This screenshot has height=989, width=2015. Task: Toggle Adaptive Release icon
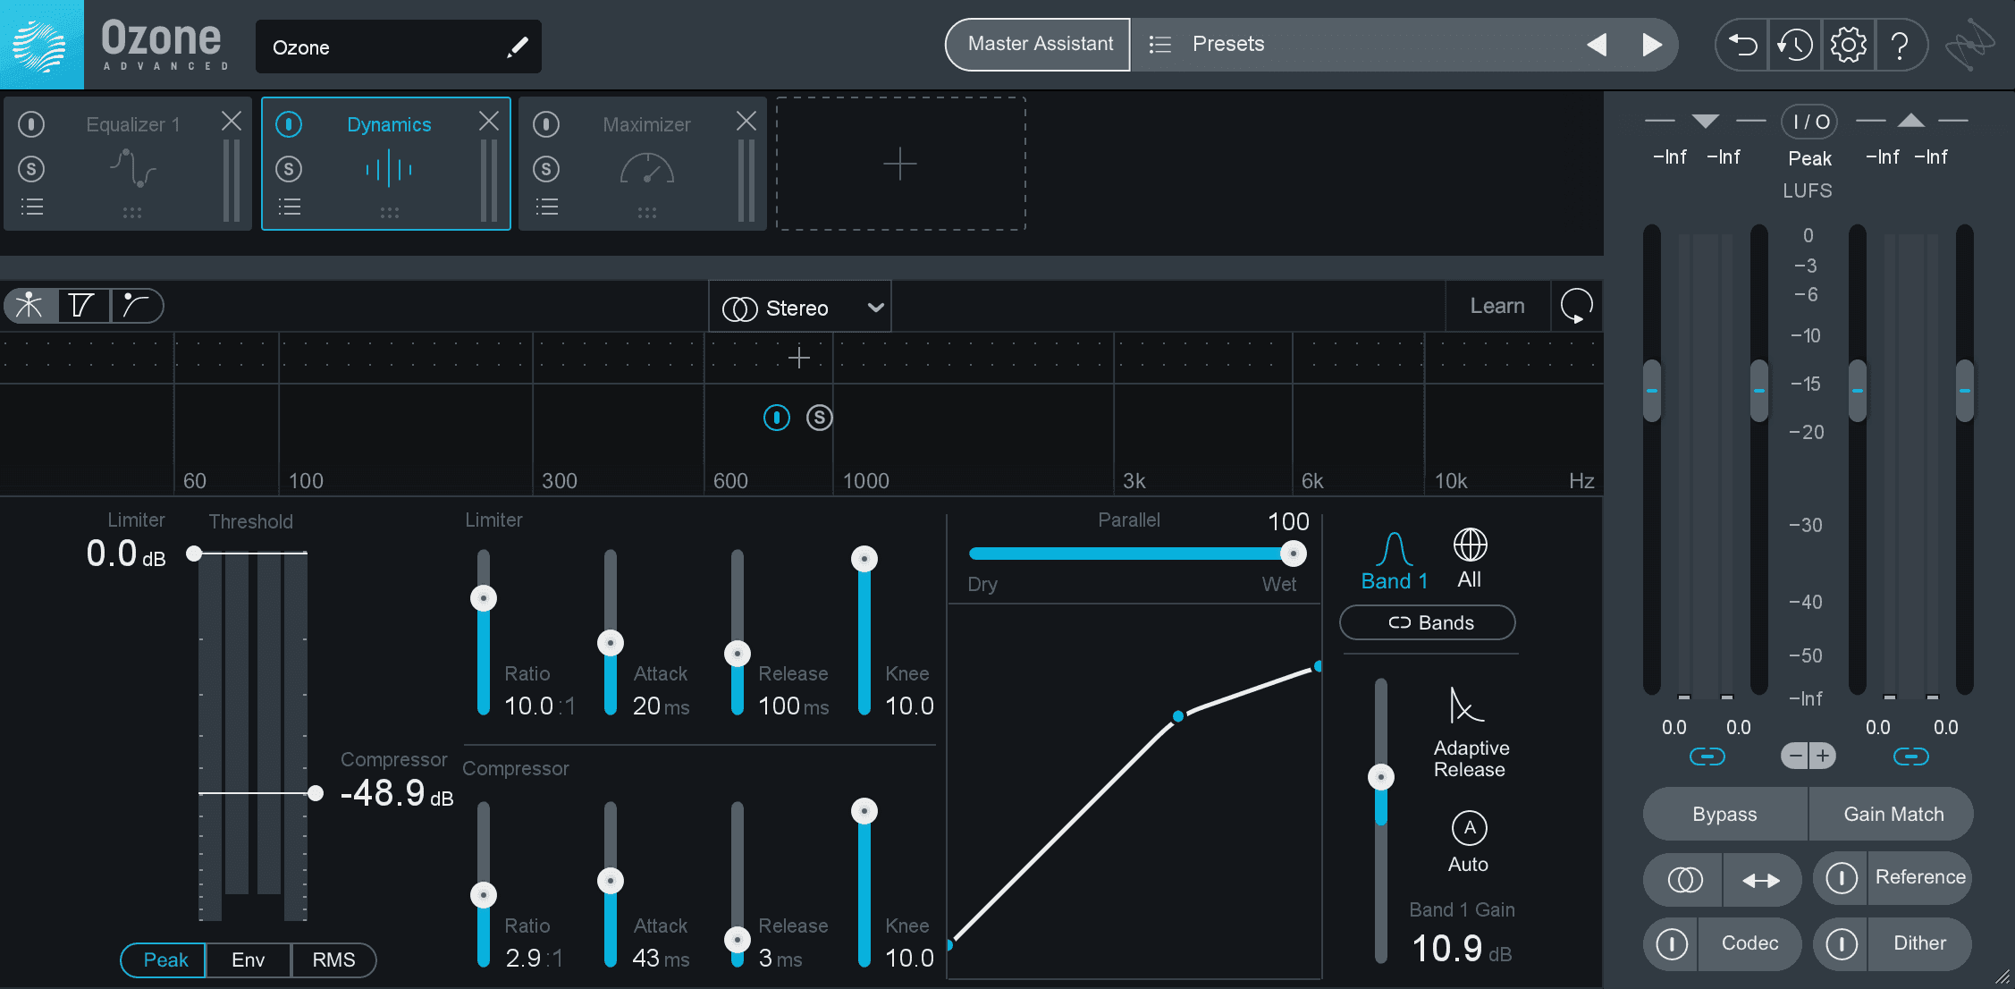tap(1466, 706)
